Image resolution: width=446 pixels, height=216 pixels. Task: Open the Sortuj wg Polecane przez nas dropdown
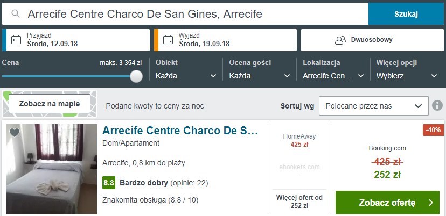click(373, 106)
